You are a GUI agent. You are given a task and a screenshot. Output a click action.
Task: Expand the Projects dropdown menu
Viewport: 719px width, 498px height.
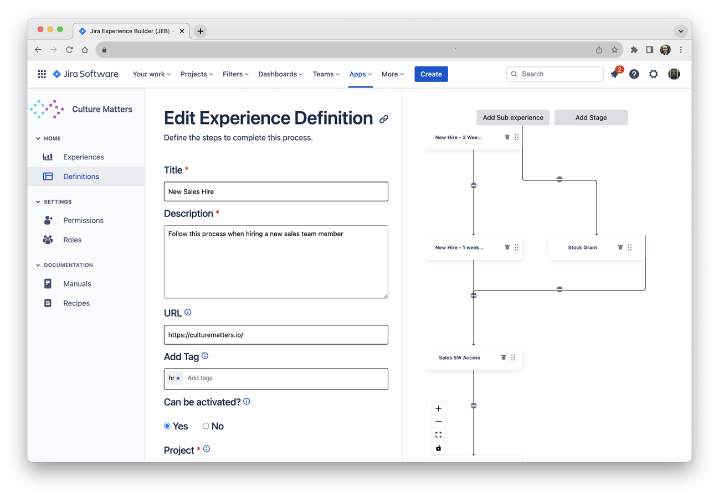click(x=197, y=74)
